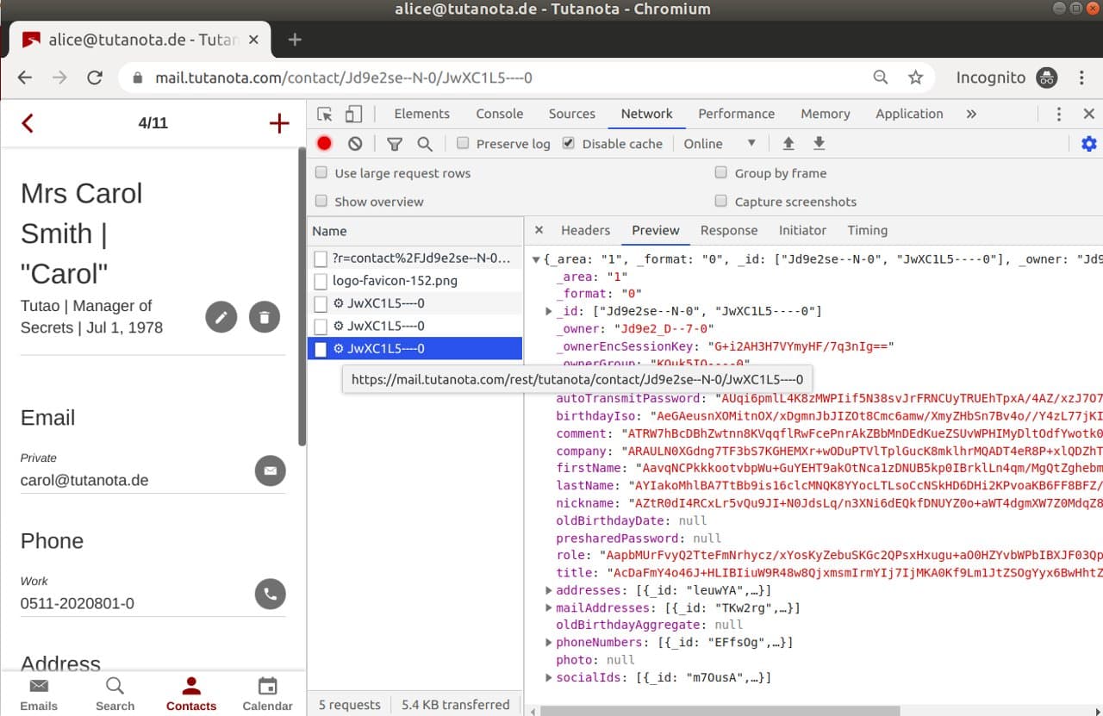1103x716 pixels.
Task: Enable the Preserve log checkbox
Action: [463, 144]
